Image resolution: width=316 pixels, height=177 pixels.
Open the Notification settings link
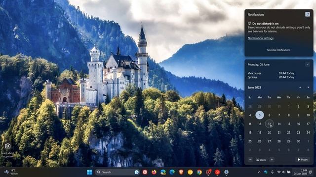pyautogui.click(x=261, y=38)
